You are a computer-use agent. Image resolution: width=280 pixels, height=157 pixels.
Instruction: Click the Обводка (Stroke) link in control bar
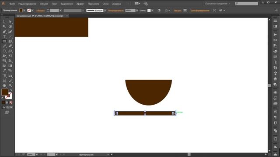(41, 10)
